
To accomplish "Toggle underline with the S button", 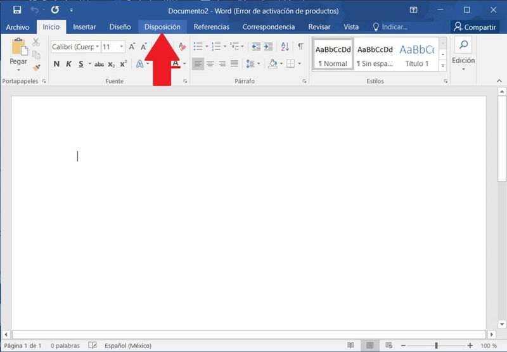I will pyautogui.click(x=81, y=64).
